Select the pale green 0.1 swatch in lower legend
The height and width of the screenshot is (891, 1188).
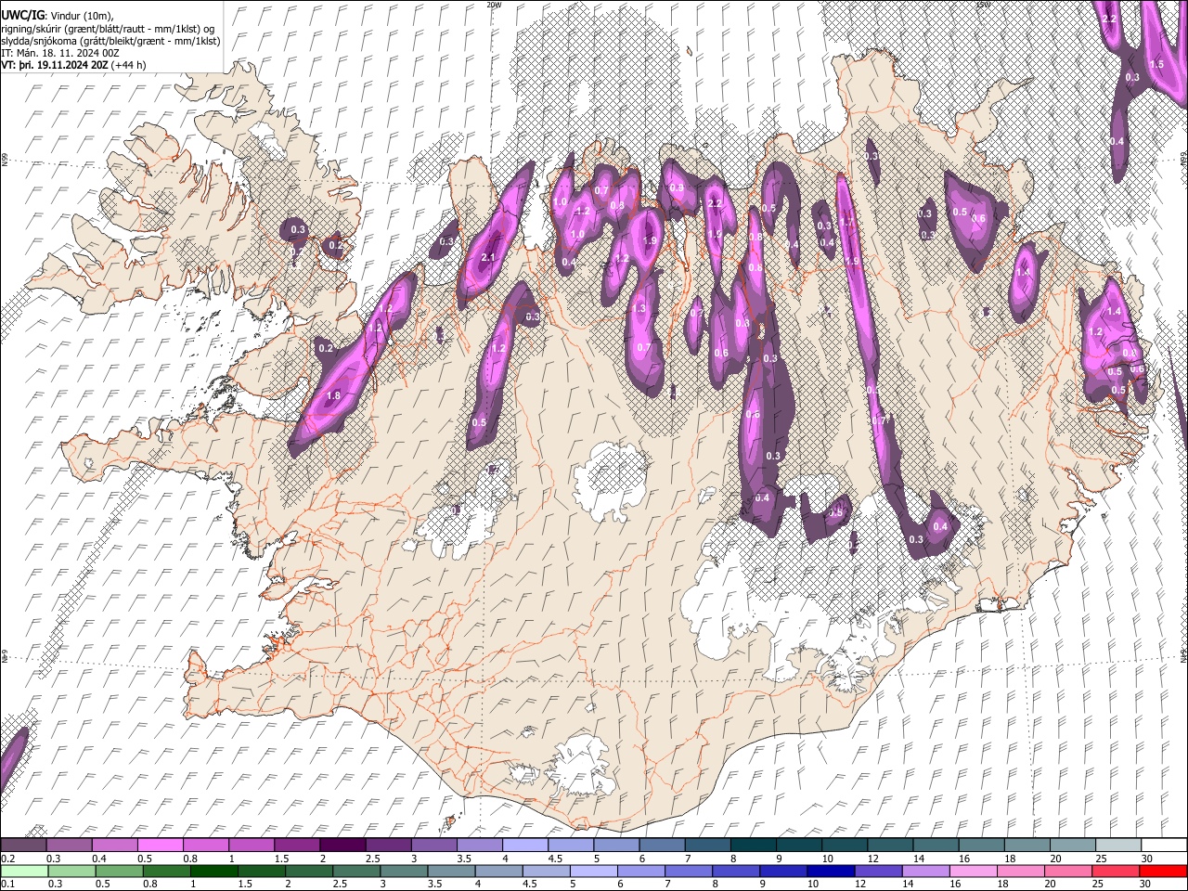point(24,871)
